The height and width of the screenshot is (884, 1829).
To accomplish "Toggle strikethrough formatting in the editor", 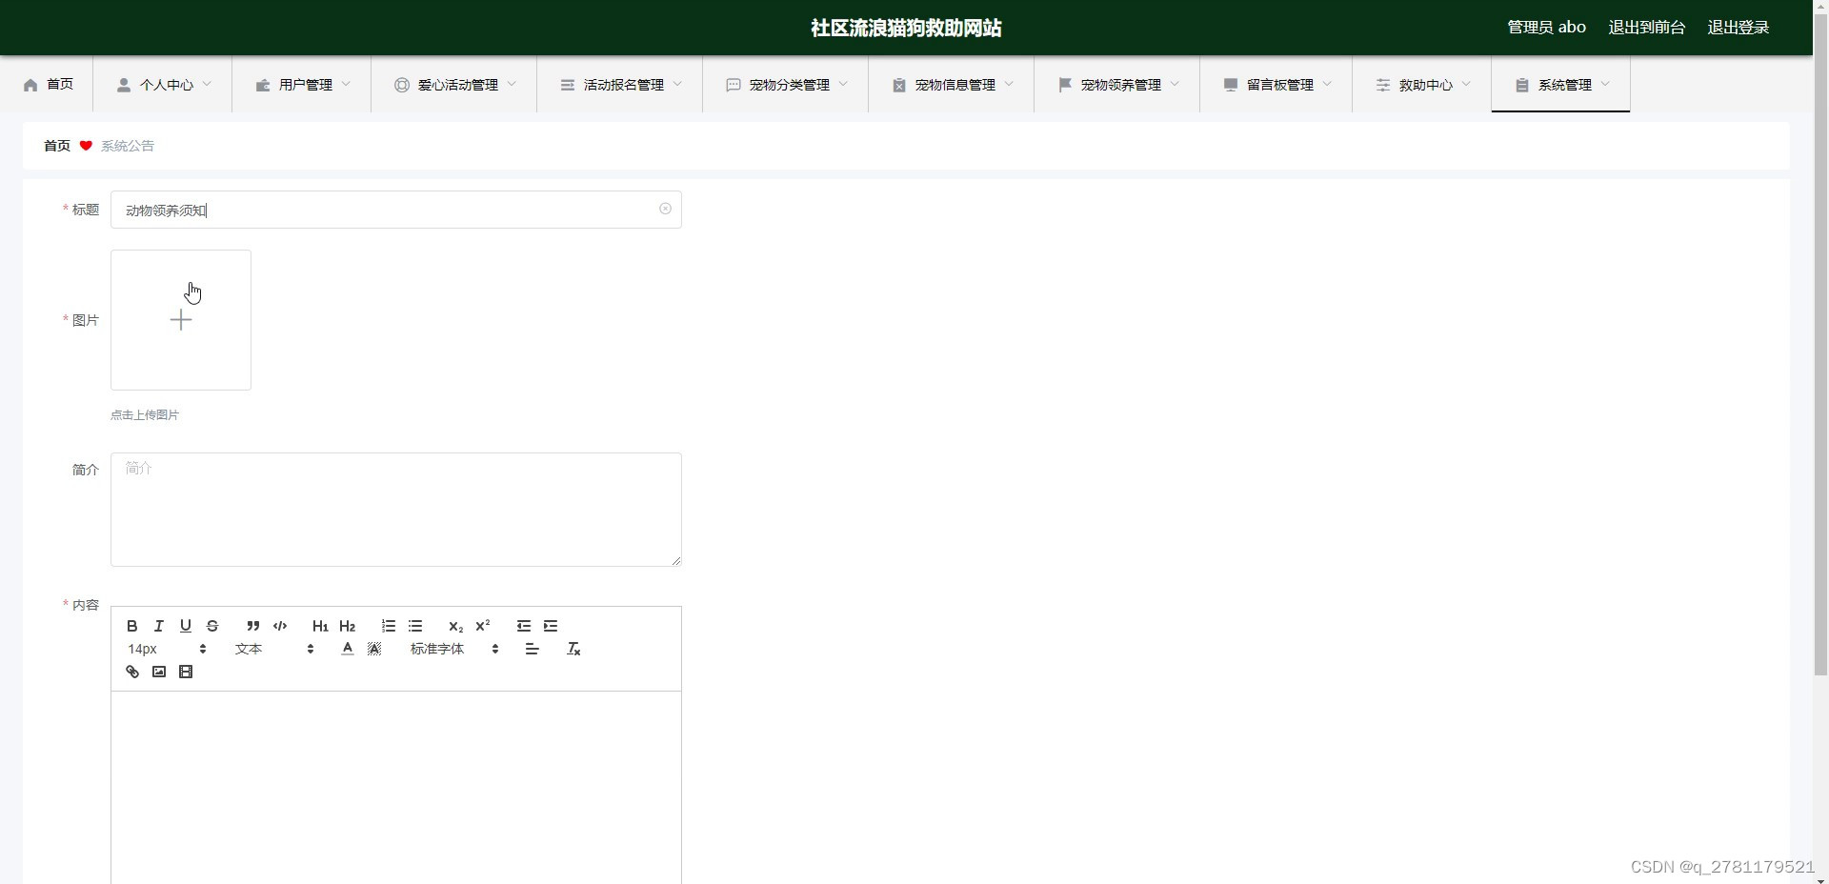I will (x=212, y=626).
